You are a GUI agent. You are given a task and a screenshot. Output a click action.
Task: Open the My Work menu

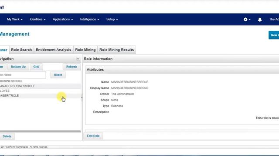[x=15, y=19]
